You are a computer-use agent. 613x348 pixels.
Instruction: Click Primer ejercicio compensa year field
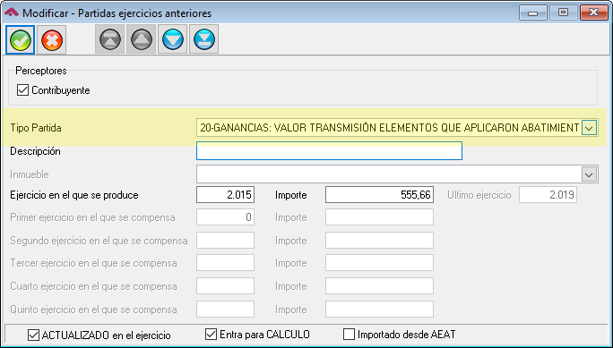(225, 217)
